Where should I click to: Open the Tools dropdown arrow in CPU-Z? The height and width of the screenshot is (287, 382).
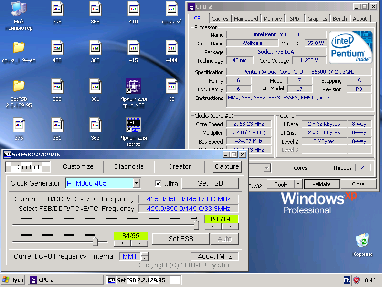point(298,184)
